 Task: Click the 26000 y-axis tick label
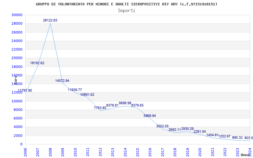pos(17,32)
